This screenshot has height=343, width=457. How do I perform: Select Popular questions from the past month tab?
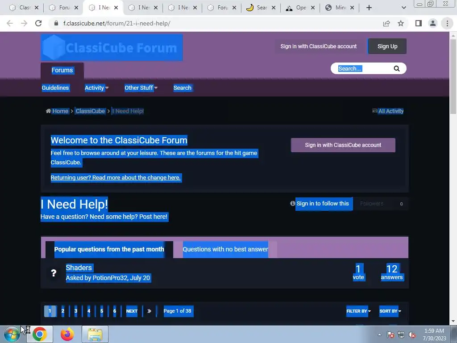[109, 249]
